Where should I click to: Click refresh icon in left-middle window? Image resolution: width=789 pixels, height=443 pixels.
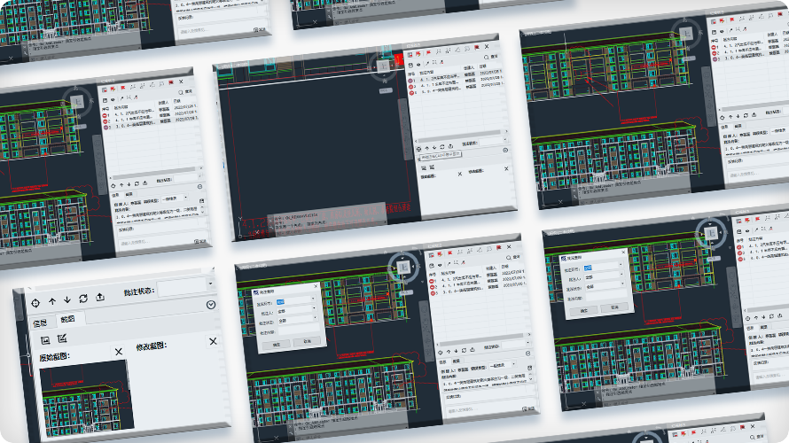click(x=137, y=184)
